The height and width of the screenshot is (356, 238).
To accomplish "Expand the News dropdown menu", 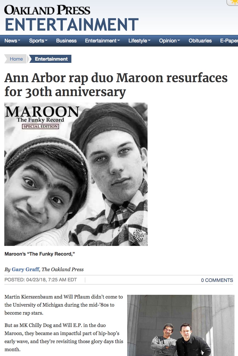I will point(12,41).
